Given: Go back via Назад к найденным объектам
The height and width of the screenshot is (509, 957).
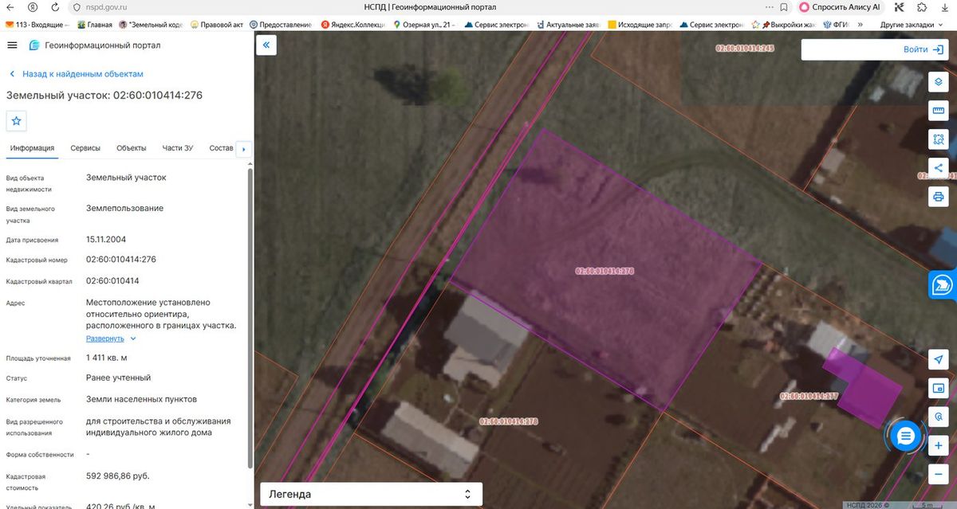Looking at the screenshot, I should pyautogui.click(x=77, y=74).
